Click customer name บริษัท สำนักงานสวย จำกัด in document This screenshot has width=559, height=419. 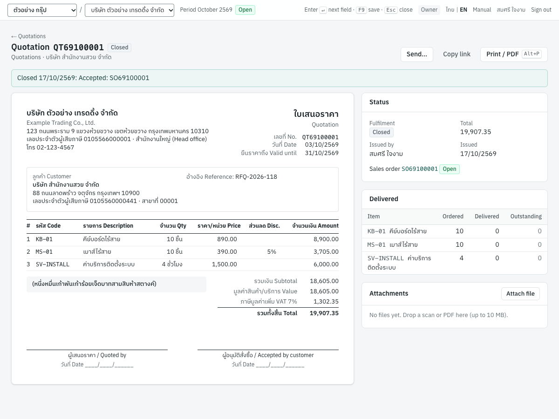(66, 185)
